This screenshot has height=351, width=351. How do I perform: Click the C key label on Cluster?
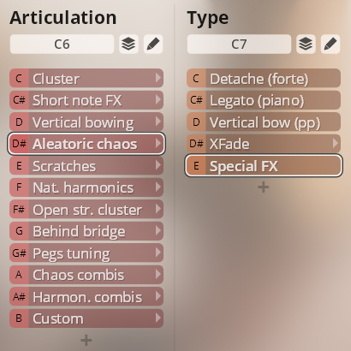pos(19,78)
